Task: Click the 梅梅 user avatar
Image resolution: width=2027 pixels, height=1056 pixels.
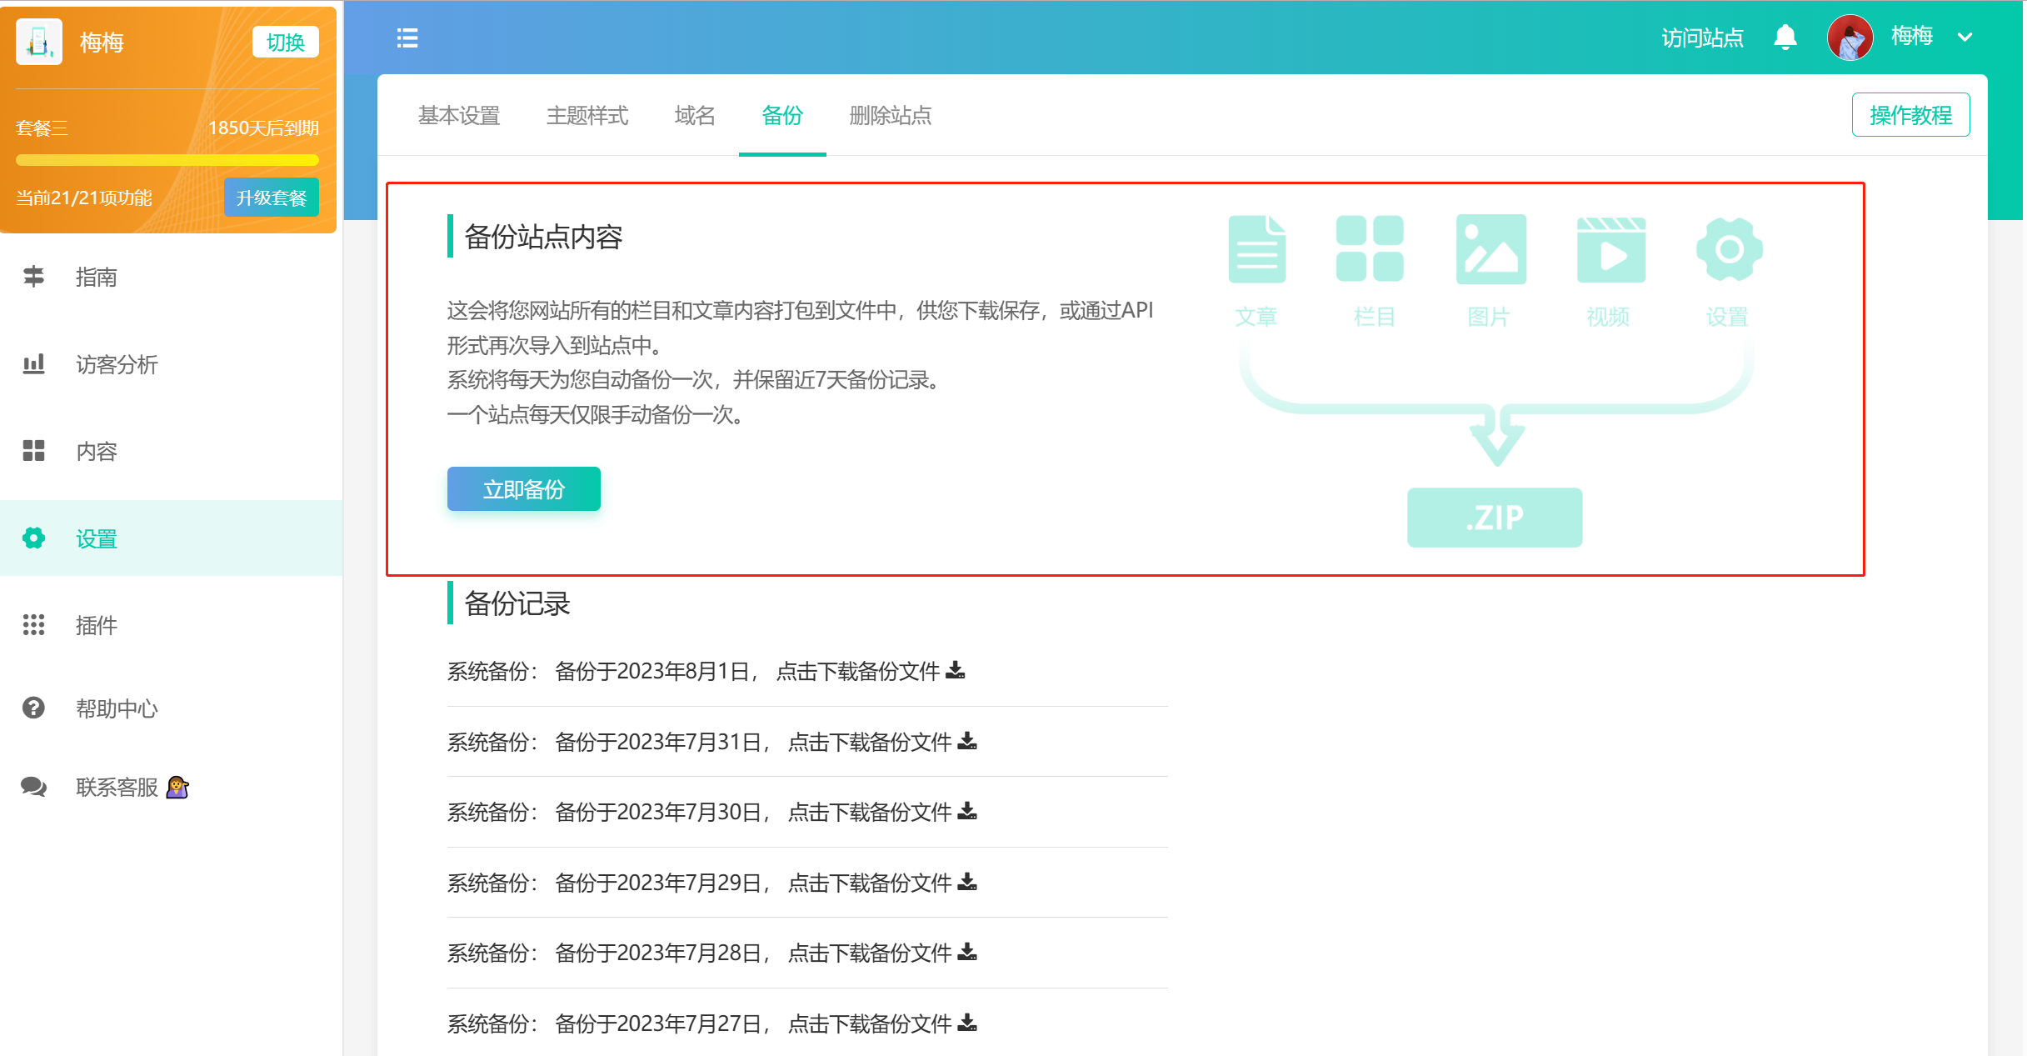Action: tap(1849, 38)
